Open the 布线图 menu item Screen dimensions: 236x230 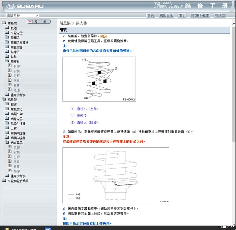[x=219, y=16]
